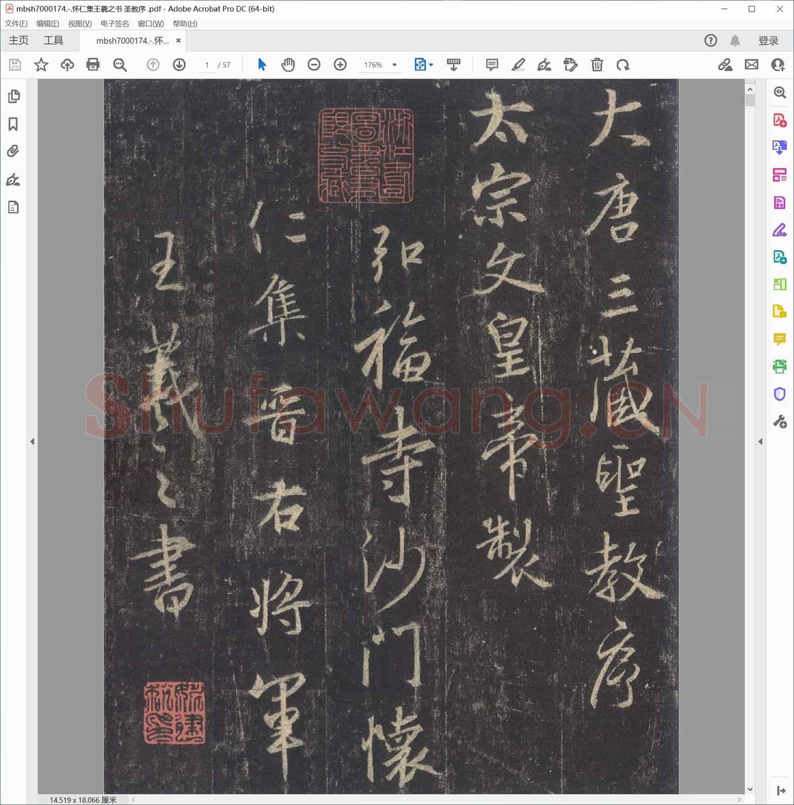Activate the highlight text tool
794x805 pixels.
pyautogui.click(x=519, y=65)
